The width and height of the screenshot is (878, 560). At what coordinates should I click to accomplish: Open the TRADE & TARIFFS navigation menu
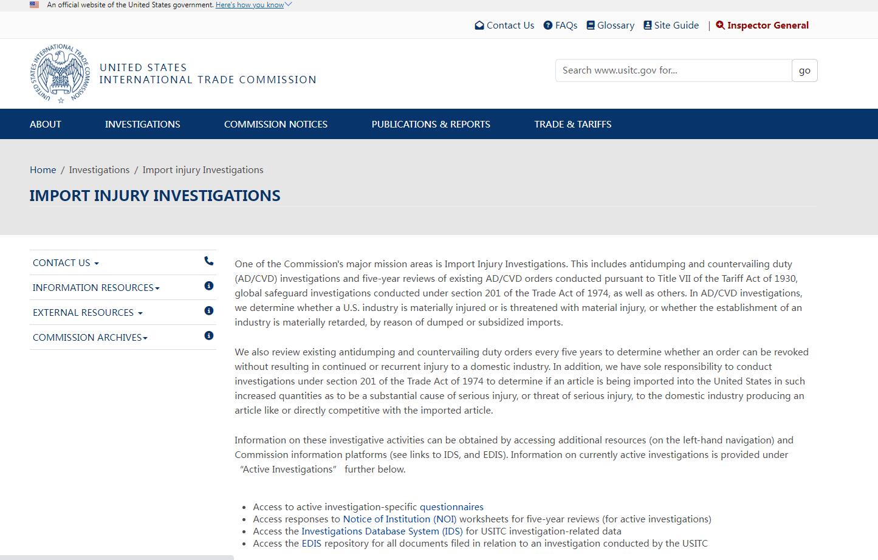click(572, 124)
